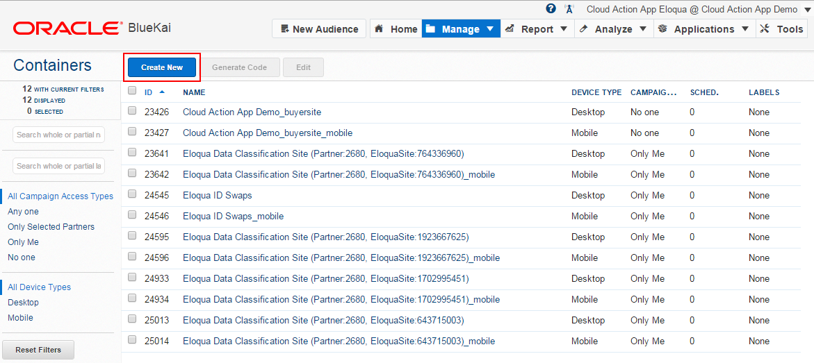Tick the checkbox for container 24546
The width and height of the screenshot is (814, 363).
(x=132, y=214)
